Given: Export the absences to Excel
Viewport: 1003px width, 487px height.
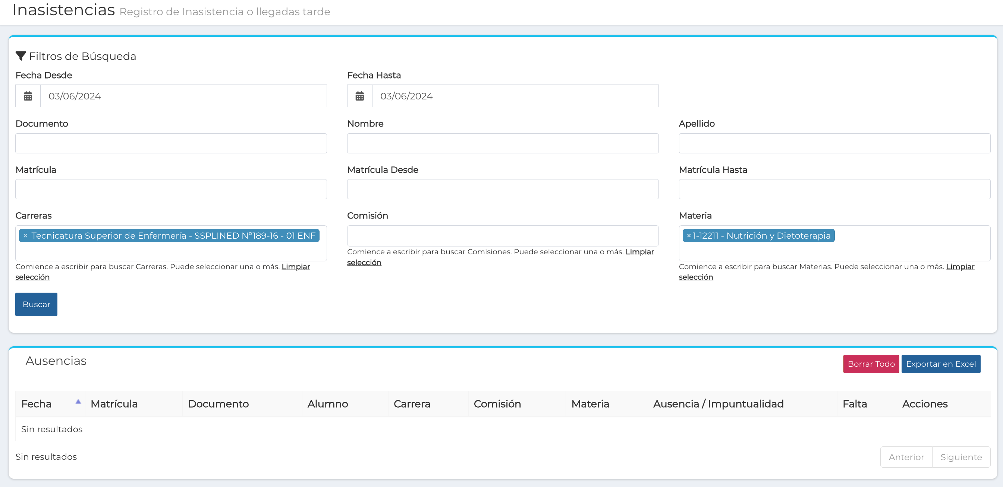Looking at the screenshot, I should click(940, 364).
